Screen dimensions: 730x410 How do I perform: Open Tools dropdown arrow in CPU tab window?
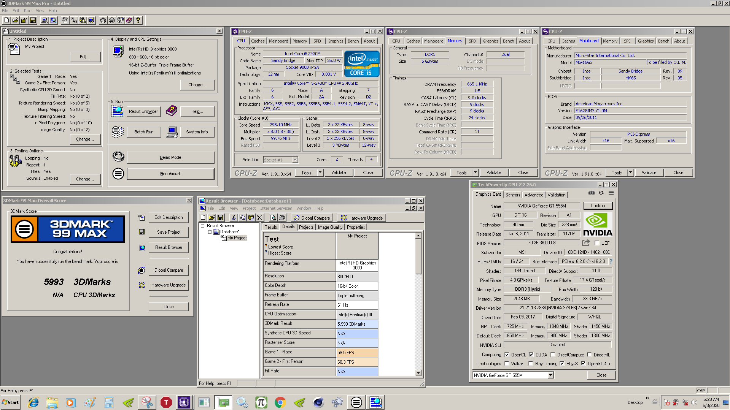click(320, 173)
